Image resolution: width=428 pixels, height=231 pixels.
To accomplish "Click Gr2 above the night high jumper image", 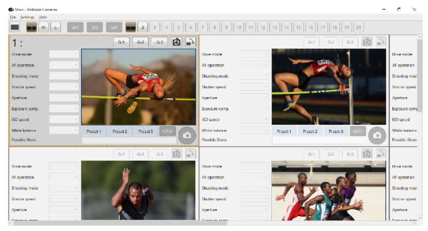I will 330,42.
